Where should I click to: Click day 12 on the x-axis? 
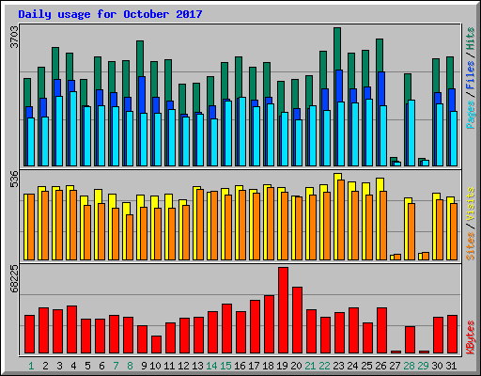(x=183, y=366)
